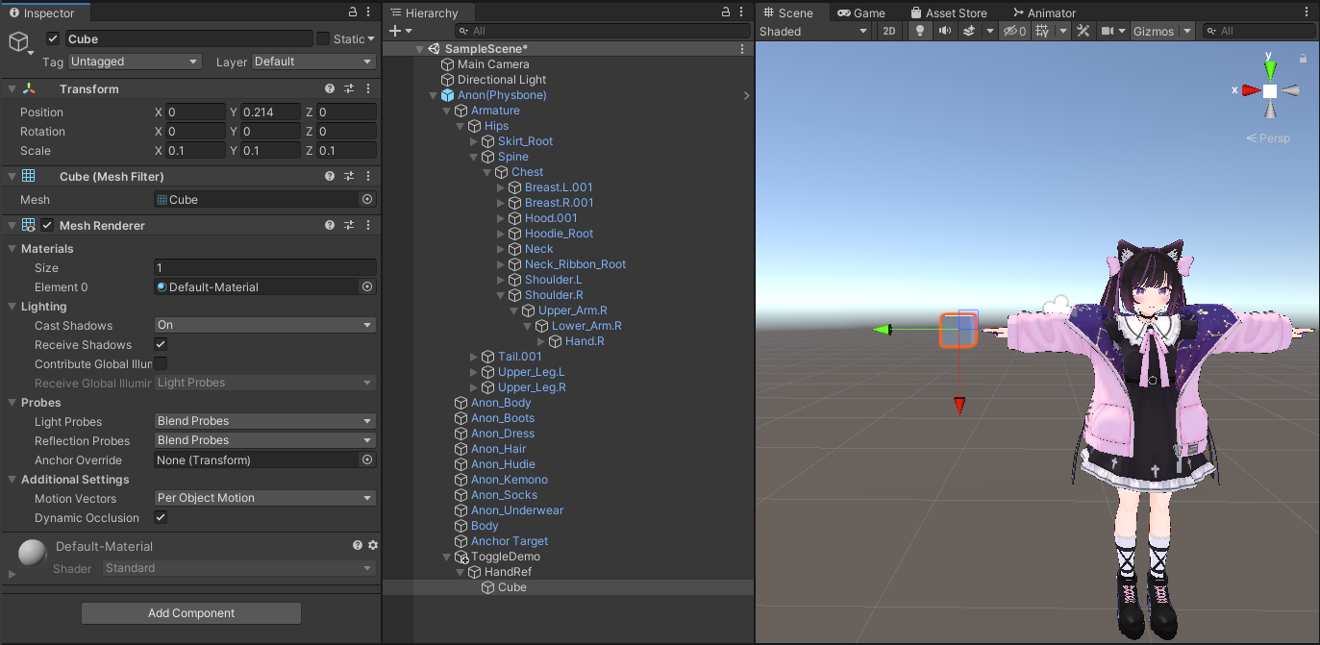Image resolution: width=1320 pixels, height=645 pixels.
Task: Click the Add Component button
Action: pos(191,613)
